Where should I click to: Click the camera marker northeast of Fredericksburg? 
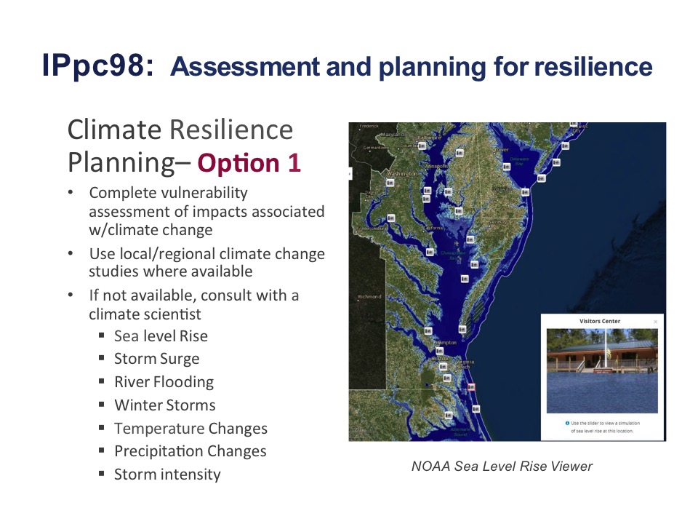[390, 218]
